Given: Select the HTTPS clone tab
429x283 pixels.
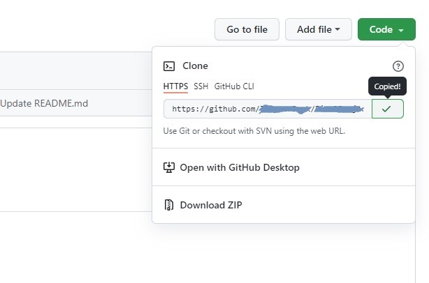Looking at the screenshot, I should 175,86.
